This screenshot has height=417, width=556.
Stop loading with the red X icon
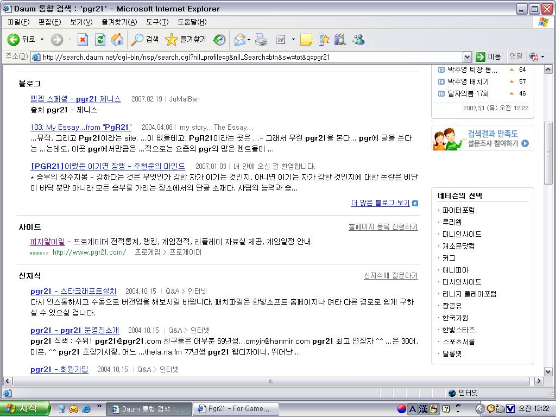point(83,39)
